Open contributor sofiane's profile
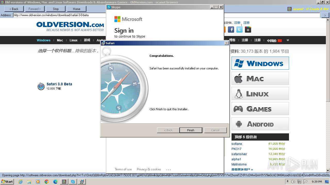330x185 pixels. click(x=237, y=144)
